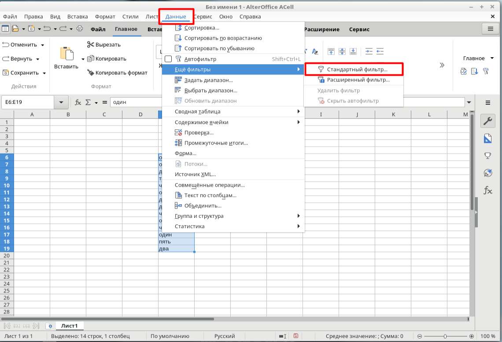Click the Вырезать button

(x=104, y=45)
